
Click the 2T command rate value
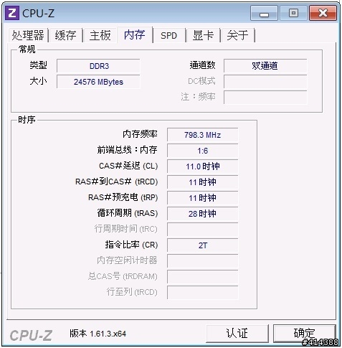pos(203,245)
